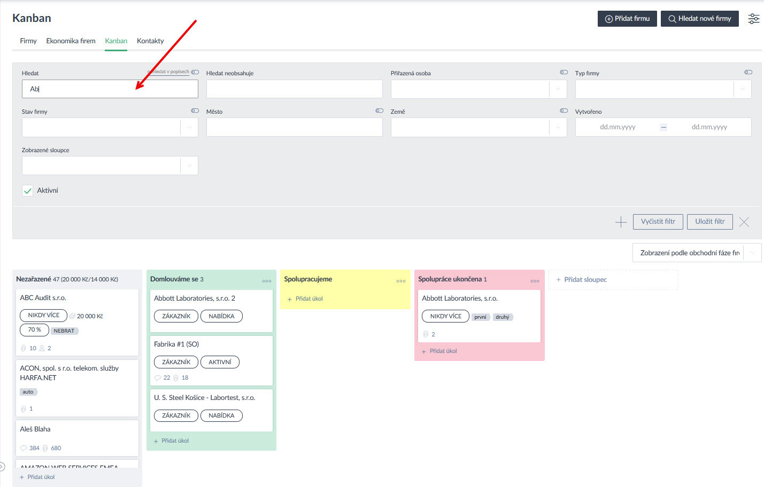Click the Hledat neobsahuje input field
The width and height of the screenshot is (764, 487).
tap(294, 89)
